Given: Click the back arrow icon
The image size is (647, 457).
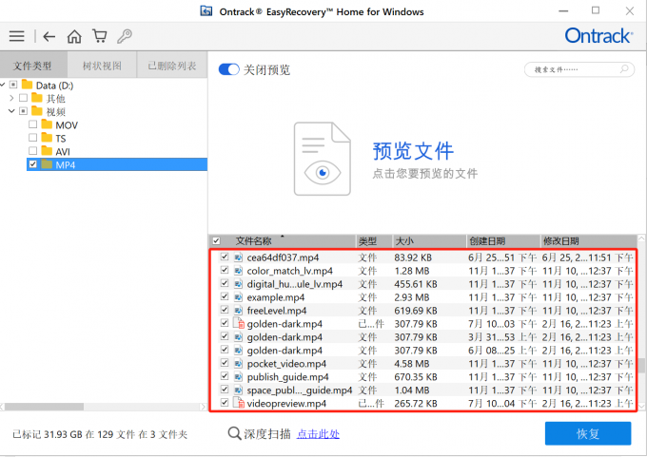Looking at the screenshot, I should click(x=49, y=37).
